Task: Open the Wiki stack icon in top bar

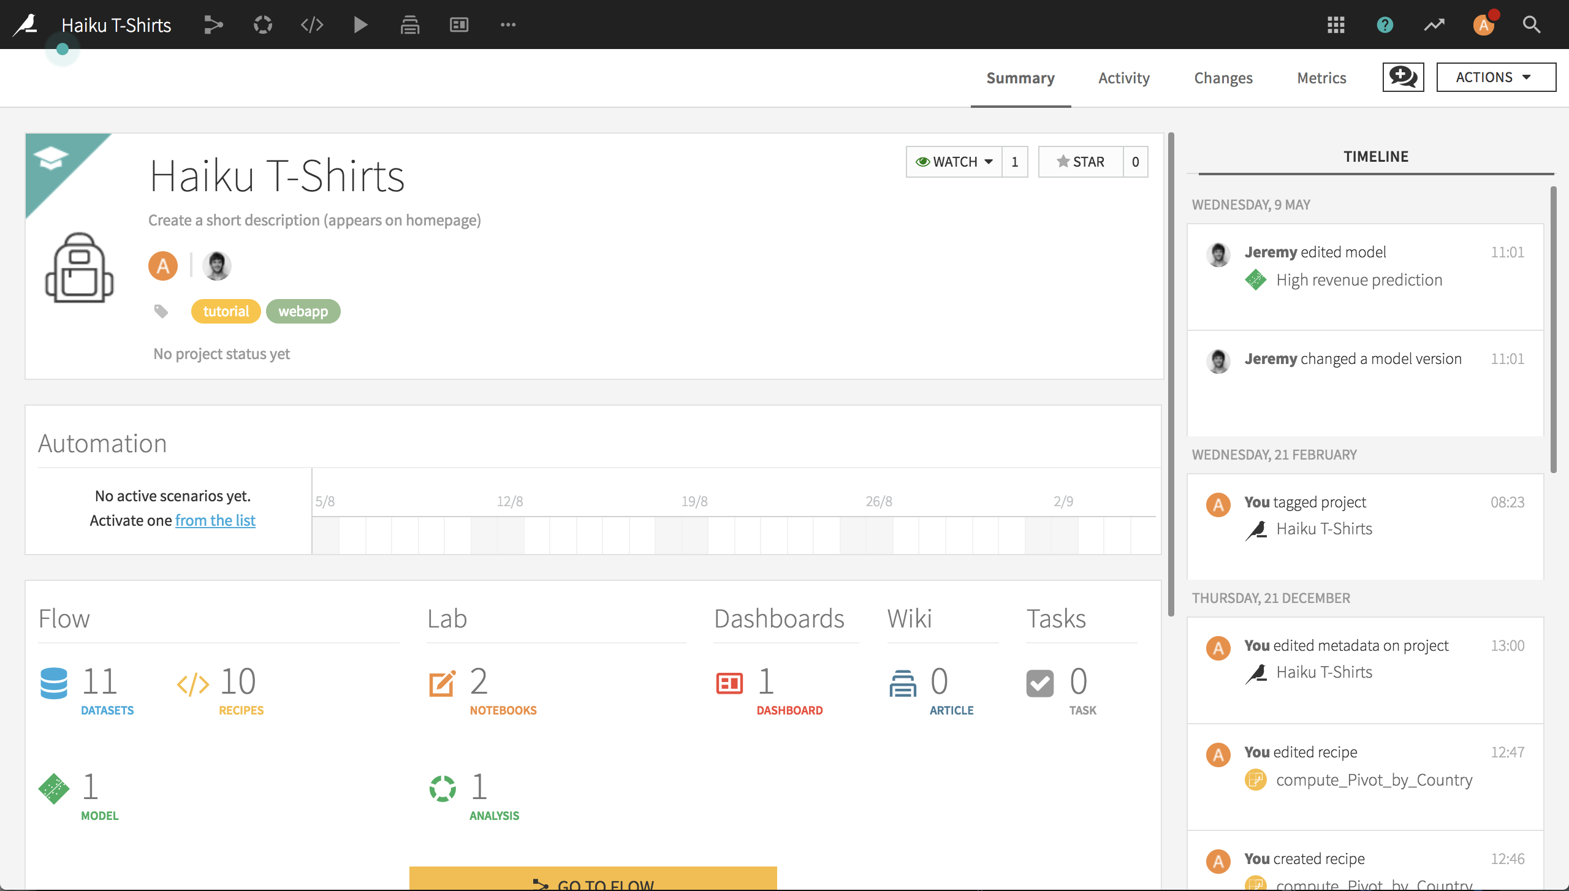Action: click(x=410, y=25)
